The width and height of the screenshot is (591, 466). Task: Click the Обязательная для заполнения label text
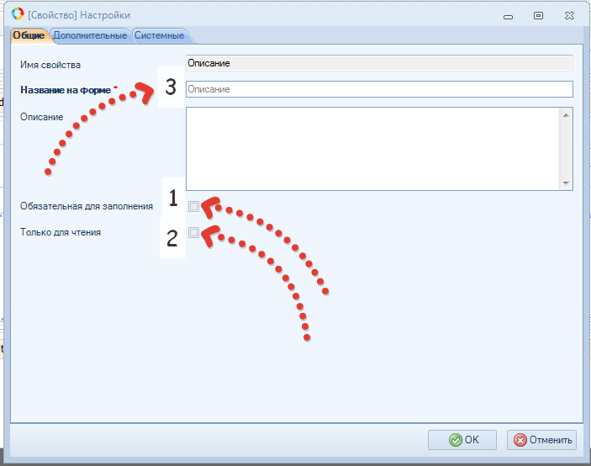point(86,206)
